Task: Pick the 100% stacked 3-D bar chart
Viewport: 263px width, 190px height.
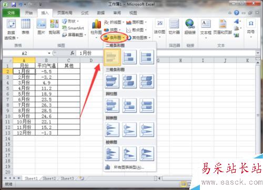Action: pyautogui.click(x=147, y=81)
